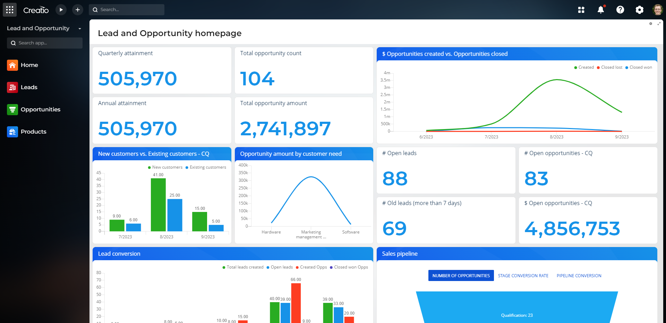
Task: Click the play button beside Creatio logo
Action: (61, 10)
